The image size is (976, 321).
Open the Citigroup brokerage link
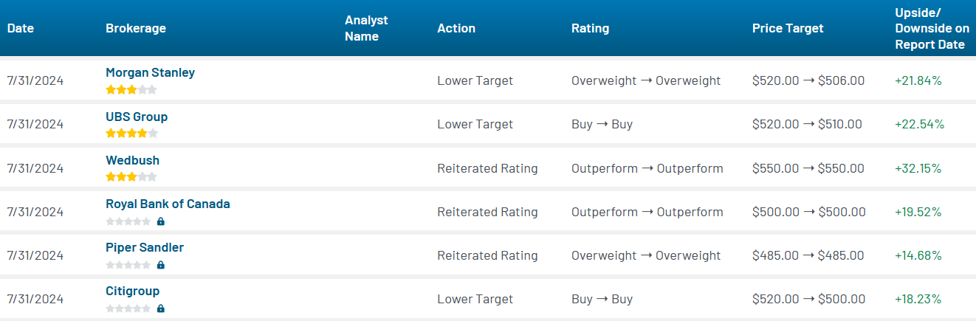coord(132,291)
